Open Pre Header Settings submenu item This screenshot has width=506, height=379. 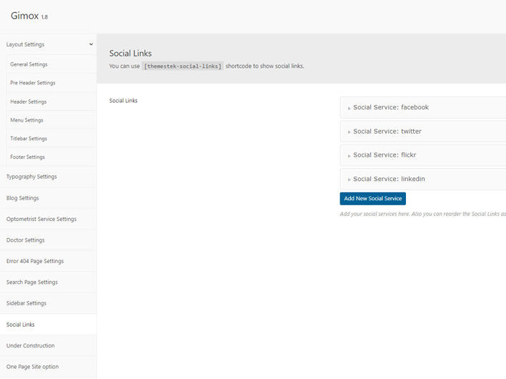click(32, 83)
